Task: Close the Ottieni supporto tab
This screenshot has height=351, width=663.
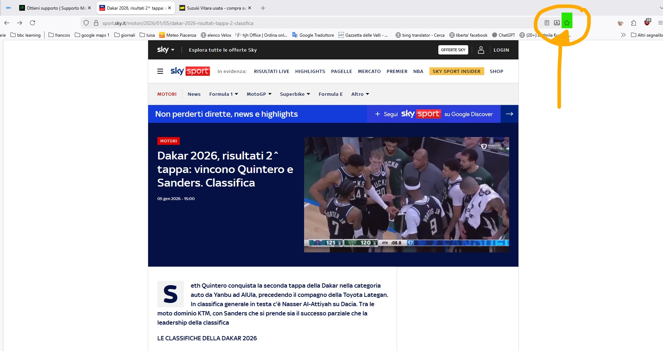Action: pos(89,8)
